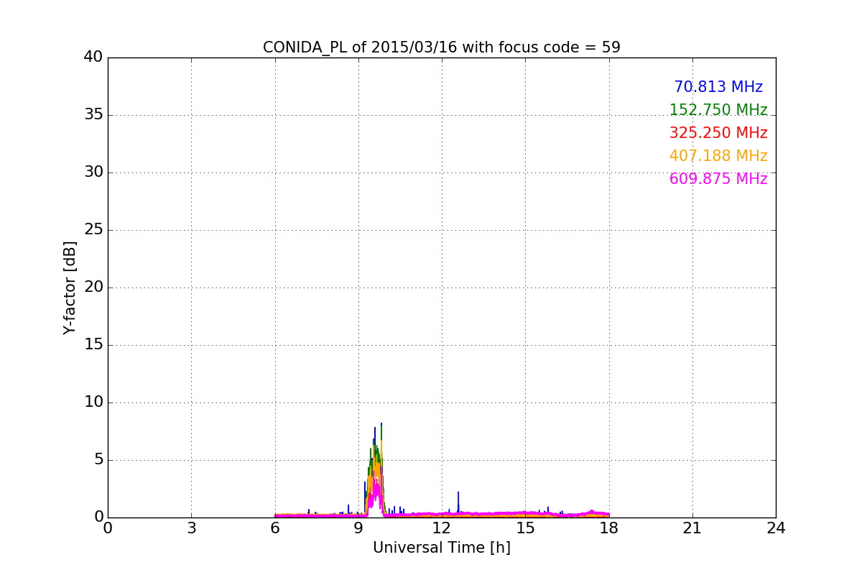Click the x-axis tick label 18
The width and height of the screenshot is (862, 575).
609,528
